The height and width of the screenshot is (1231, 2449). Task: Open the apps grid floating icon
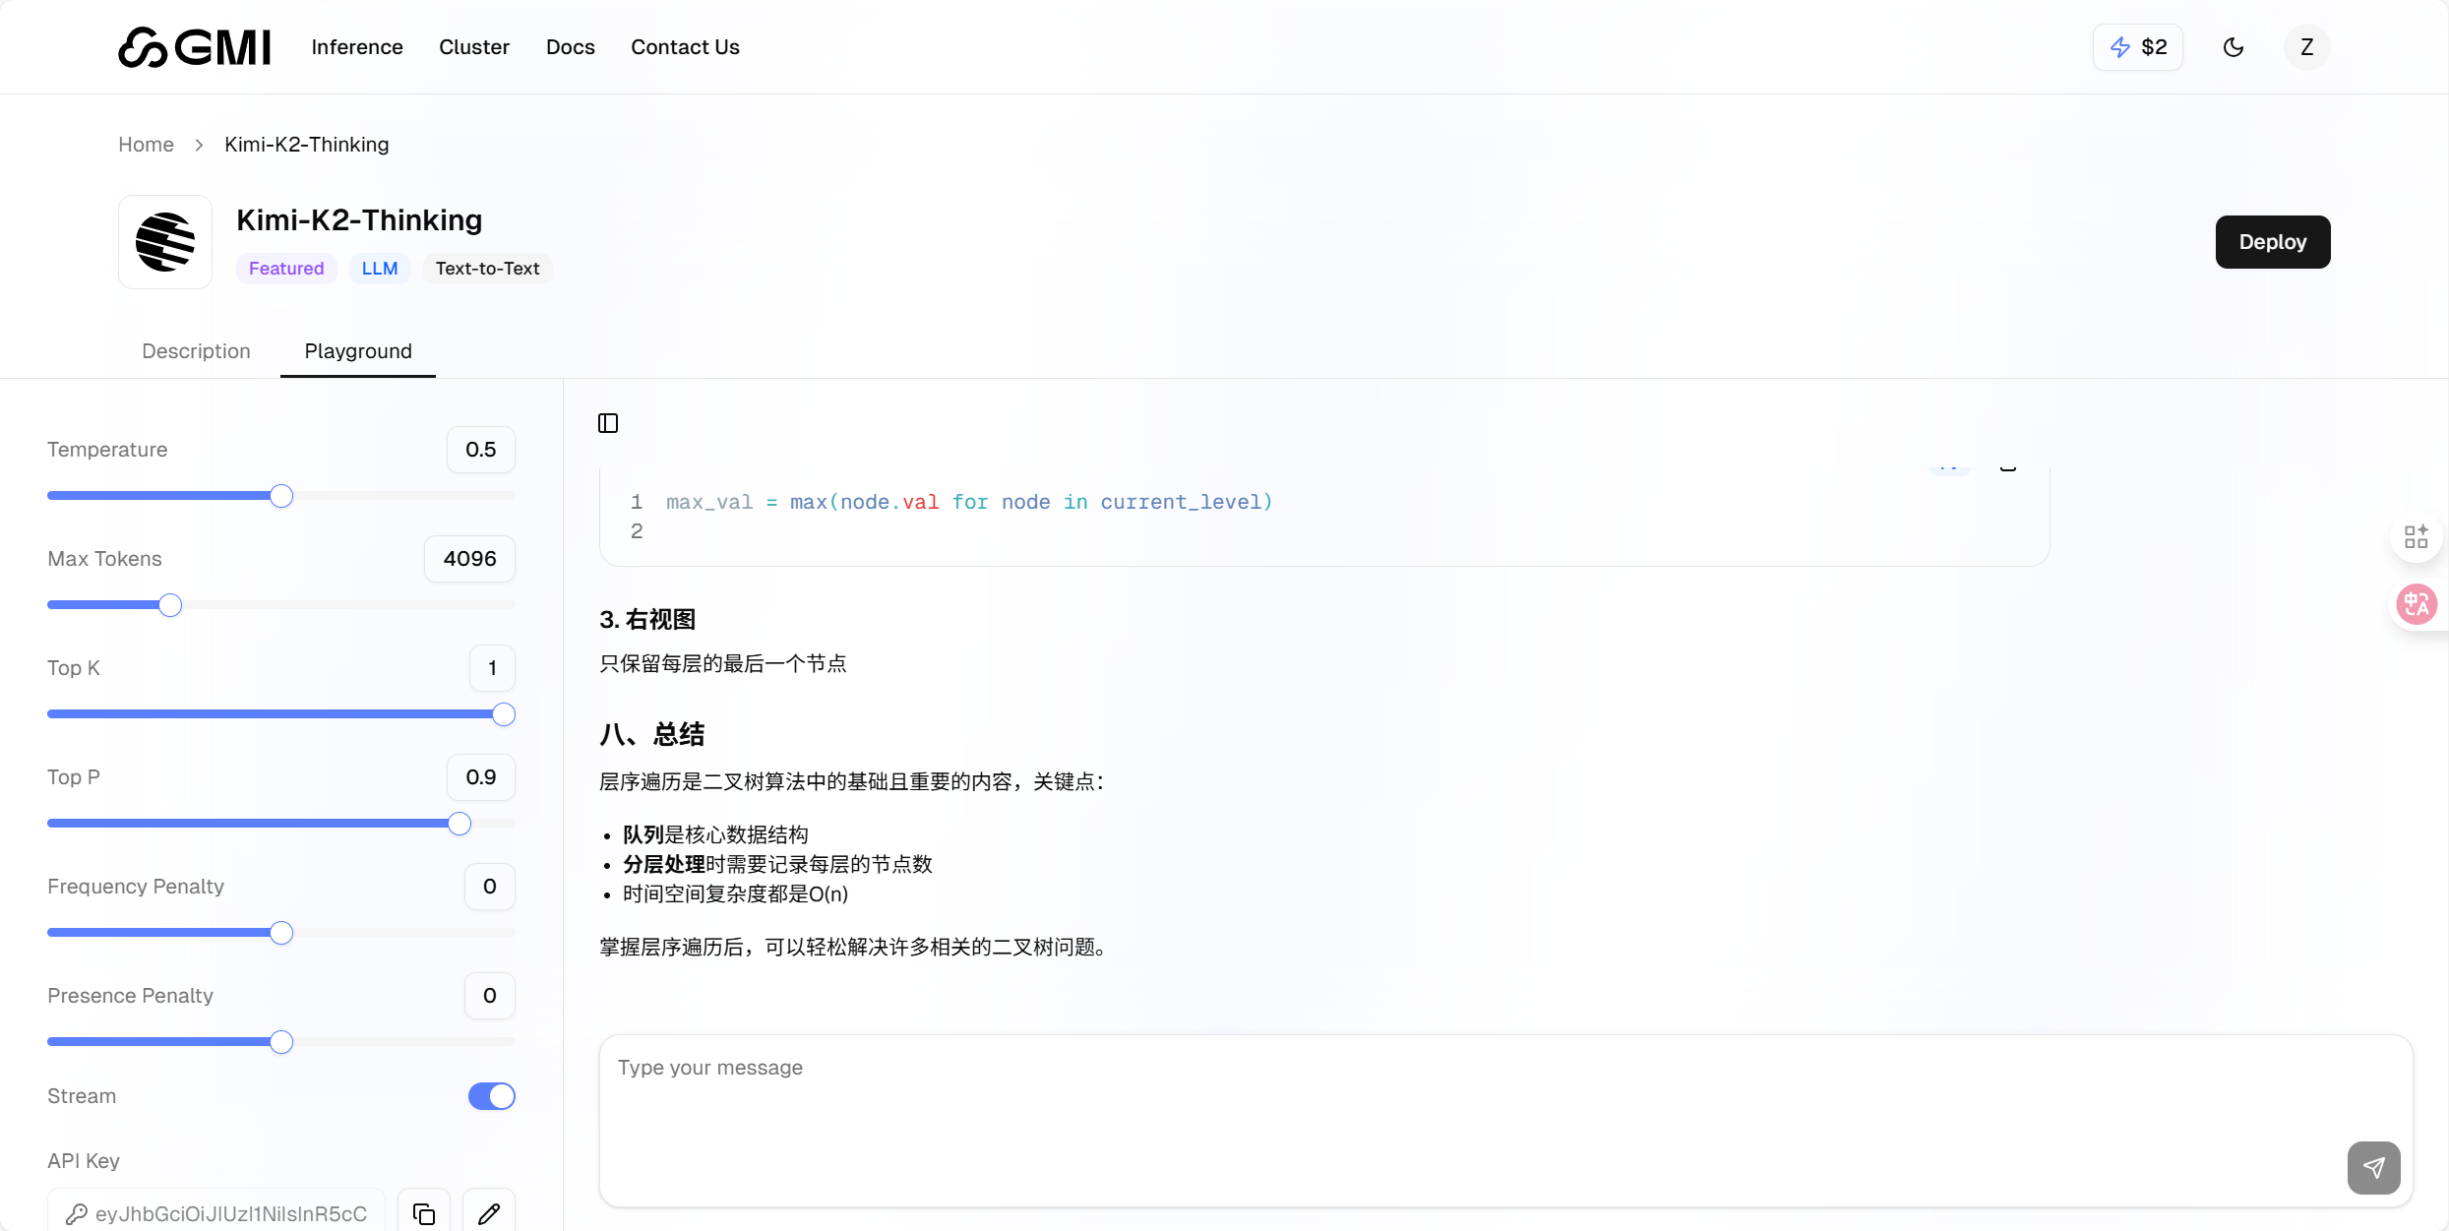point(2417,536)
